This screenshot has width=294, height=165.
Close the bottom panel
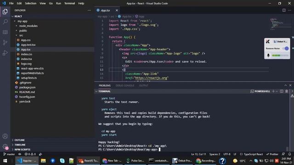[x=290, y=85]
